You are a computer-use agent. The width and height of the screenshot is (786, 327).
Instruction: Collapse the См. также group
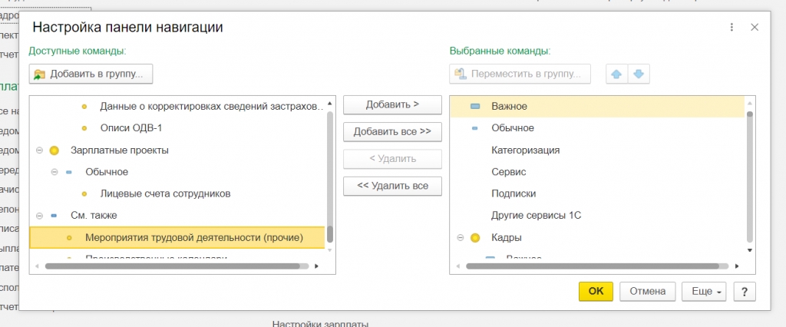point(38,216)
